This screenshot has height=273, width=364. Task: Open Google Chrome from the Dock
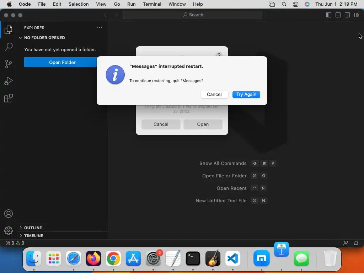[x=113, y=258]
